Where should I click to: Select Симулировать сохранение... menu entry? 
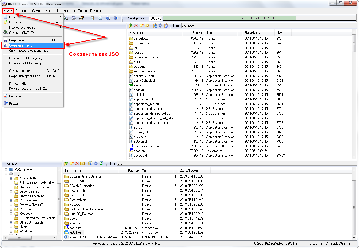click(33, 51)
